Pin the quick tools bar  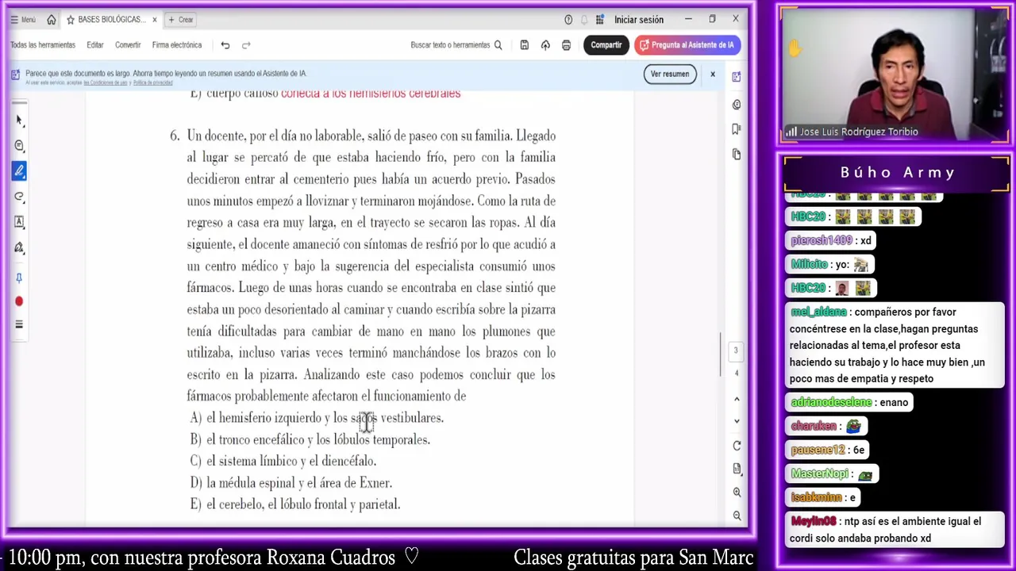coord(19,278)
